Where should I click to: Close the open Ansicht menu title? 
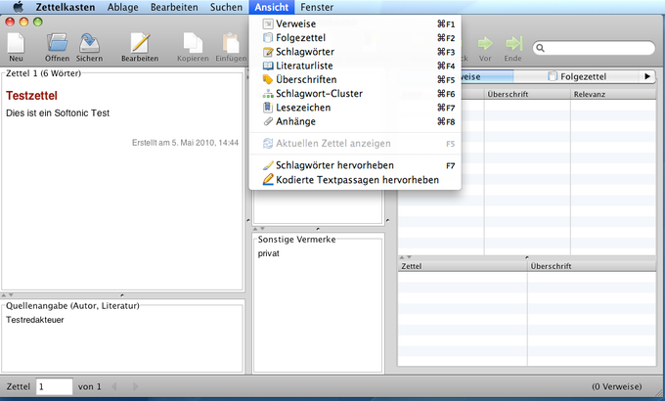click(x=272, y=7)
